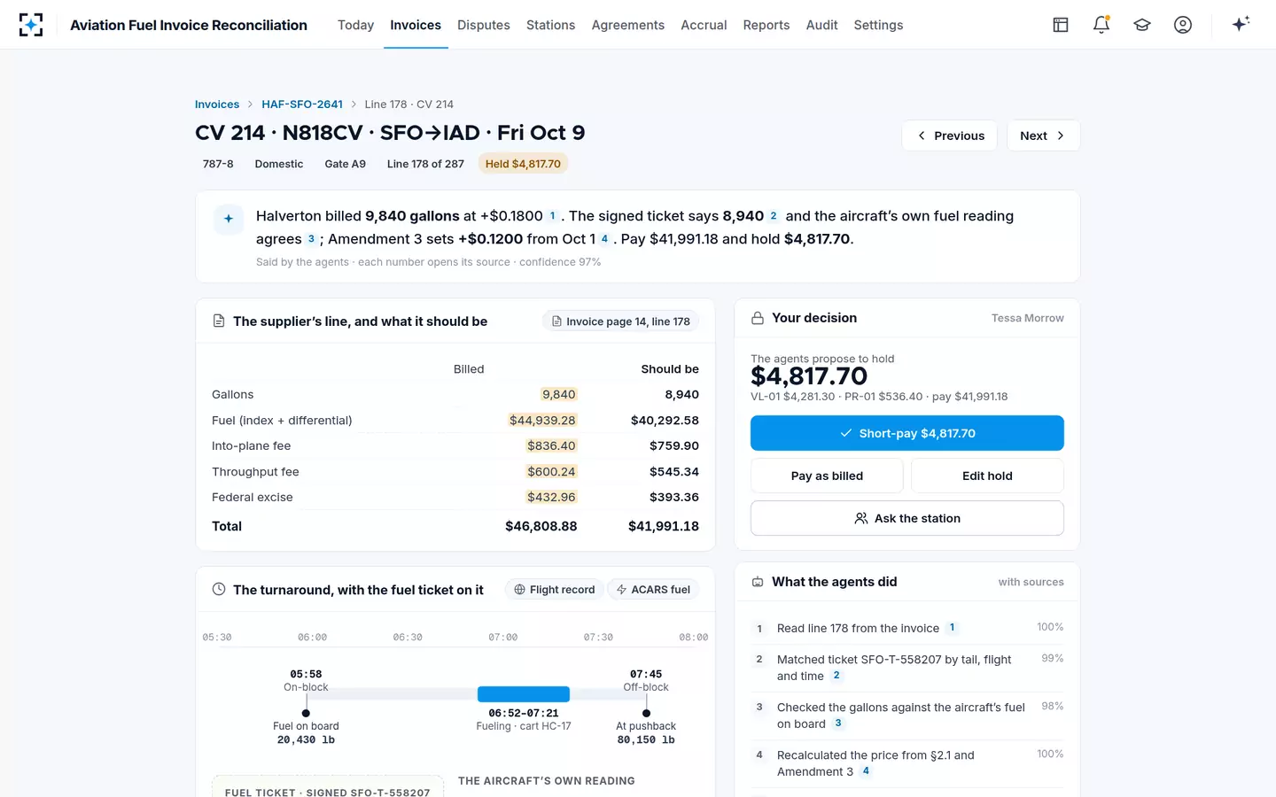
Task: Click the pushback fuel 80,150 lb value
Action: [646, 739]
